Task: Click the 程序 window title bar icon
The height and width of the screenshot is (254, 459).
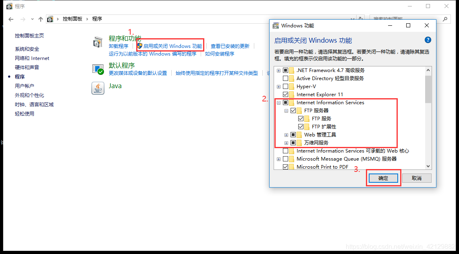Action: (x=9, y=6)
